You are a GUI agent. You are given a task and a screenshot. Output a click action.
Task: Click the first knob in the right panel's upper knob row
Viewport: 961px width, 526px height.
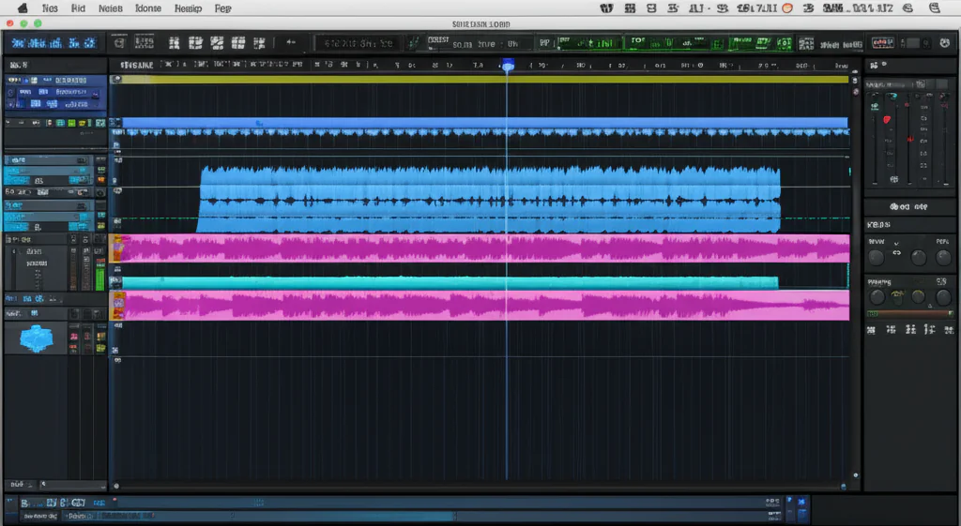tap(877, 258)
